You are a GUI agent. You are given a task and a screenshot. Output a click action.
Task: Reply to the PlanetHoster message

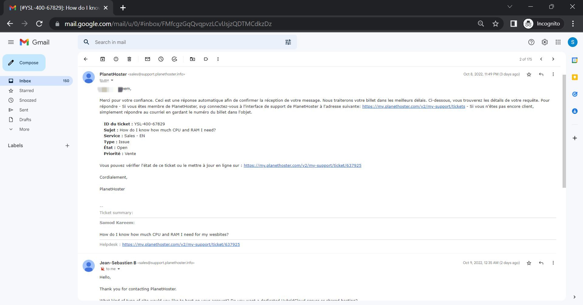click(x=541, y=75)
